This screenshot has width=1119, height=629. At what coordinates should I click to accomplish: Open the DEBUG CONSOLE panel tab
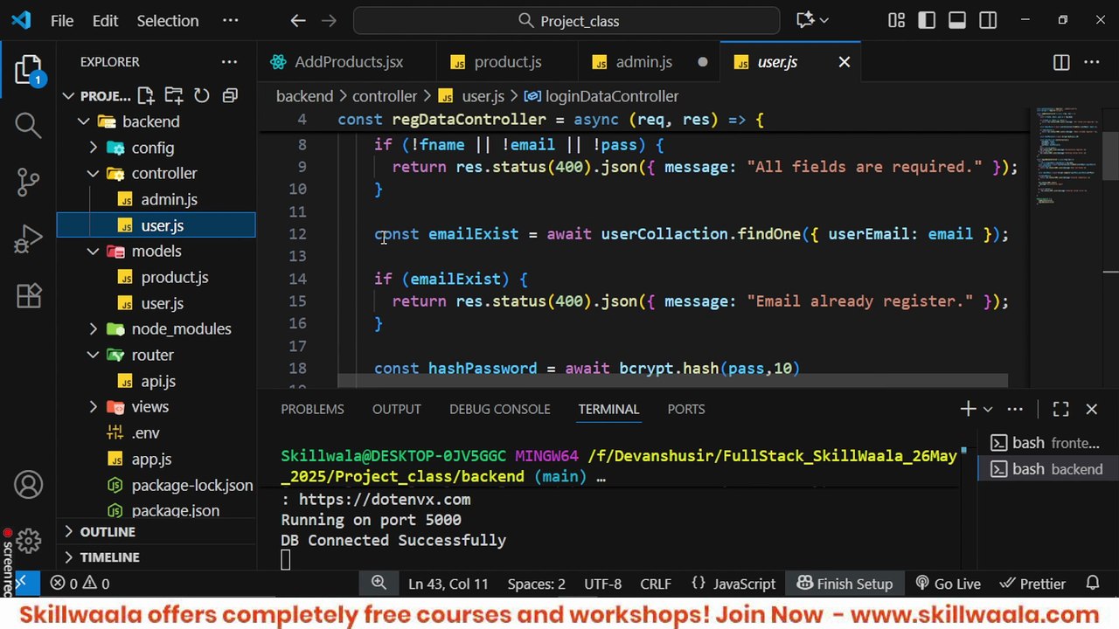(499, 409)
